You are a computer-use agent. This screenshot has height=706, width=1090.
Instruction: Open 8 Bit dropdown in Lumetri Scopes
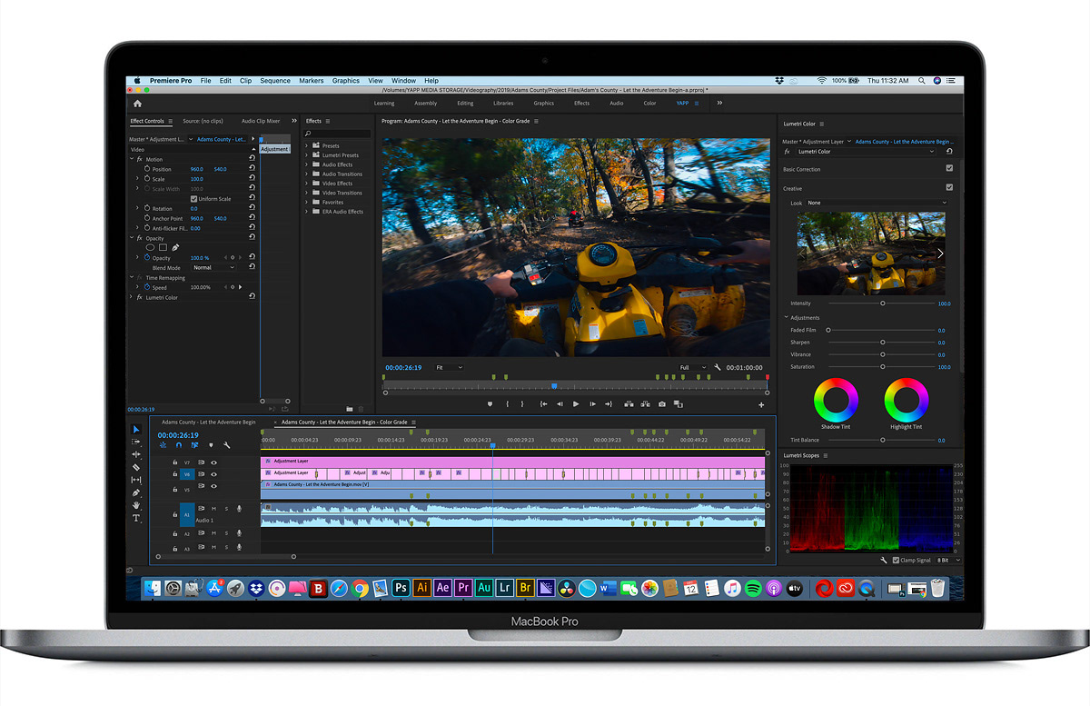click(x=947, y=561)
